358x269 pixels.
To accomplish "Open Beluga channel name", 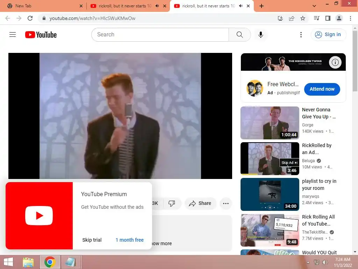I will tap(308, 160).
